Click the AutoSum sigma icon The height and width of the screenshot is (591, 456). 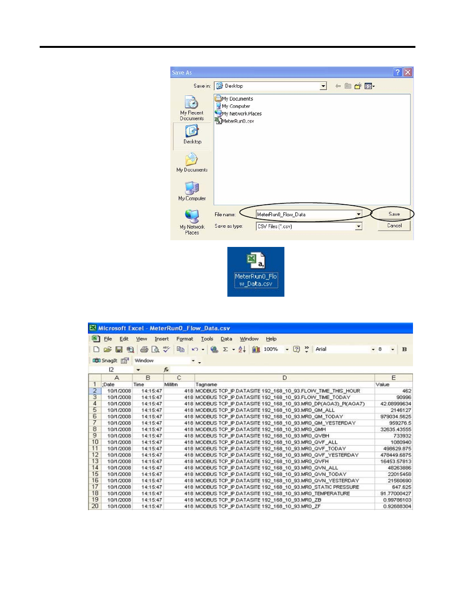point(225,349)
